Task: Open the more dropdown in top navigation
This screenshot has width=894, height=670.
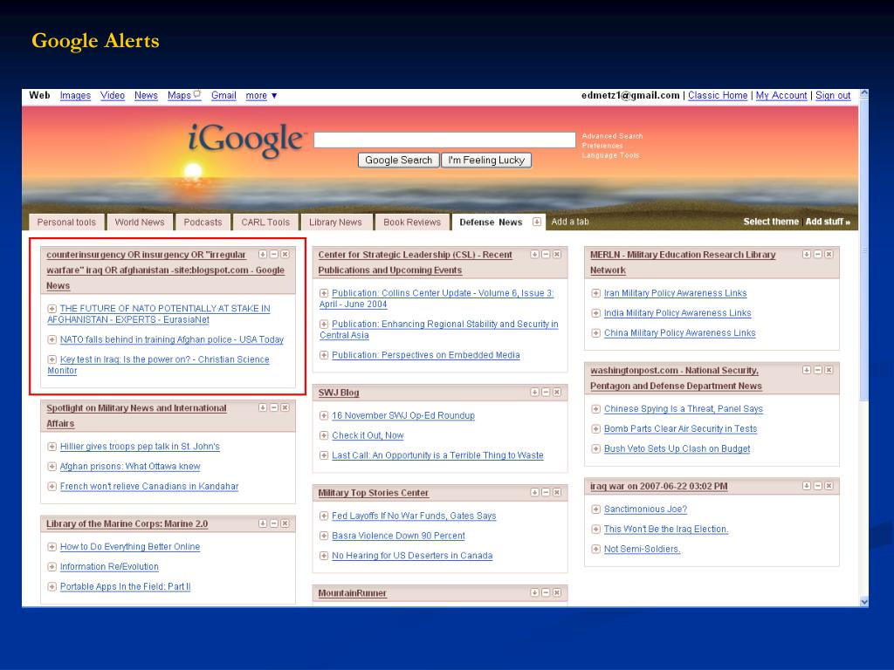Action: tap(261, 96)
